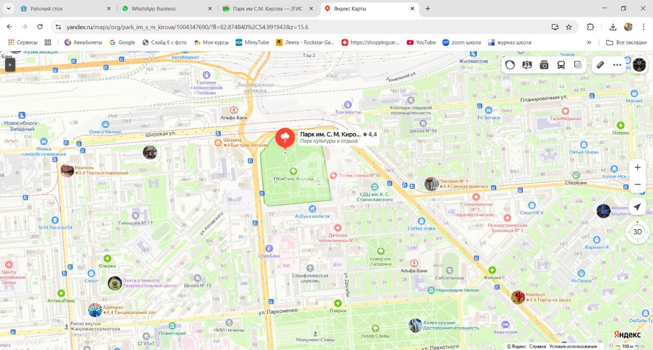Open the user profile avatar

[639, 65]
